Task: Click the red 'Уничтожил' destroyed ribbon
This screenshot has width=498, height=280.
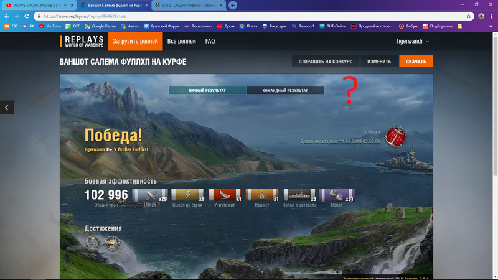Action: 225,196
